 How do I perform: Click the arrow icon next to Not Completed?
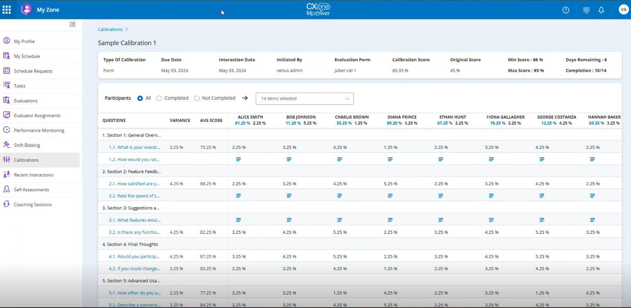(245, 98)
